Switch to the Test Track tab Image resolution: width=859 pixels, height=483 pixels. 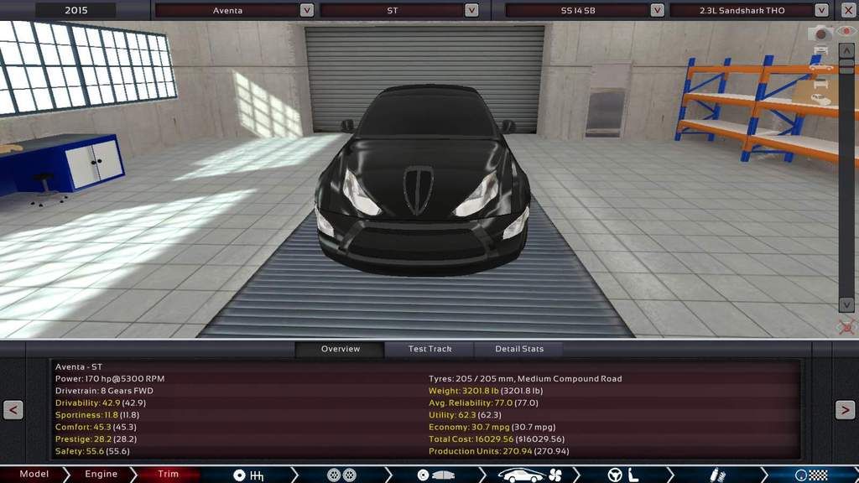(x=429, y=349)
